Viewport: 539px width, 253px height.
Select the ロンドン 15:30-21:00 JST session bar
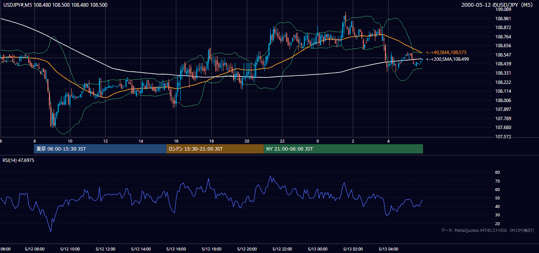tap(216, 149)
